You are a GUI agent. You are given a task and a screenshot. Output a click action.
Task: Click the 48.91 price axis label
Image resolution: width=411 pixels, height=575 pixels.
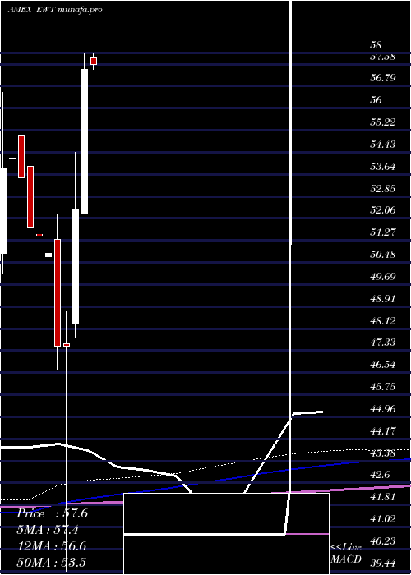tap(383, 299)
